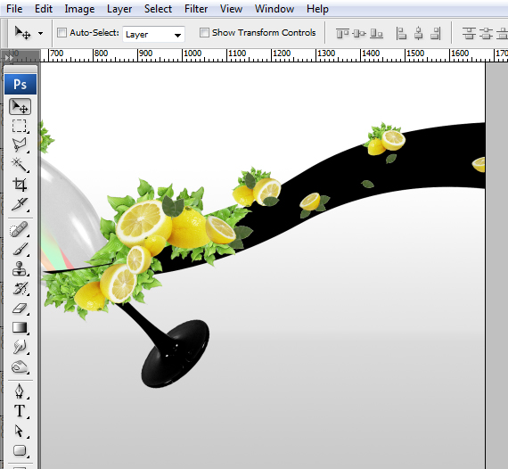The width and height of the screenshot is (508, 469).
Task: Enable Show Transform Controls checkbox
Action: click(204, 32)
